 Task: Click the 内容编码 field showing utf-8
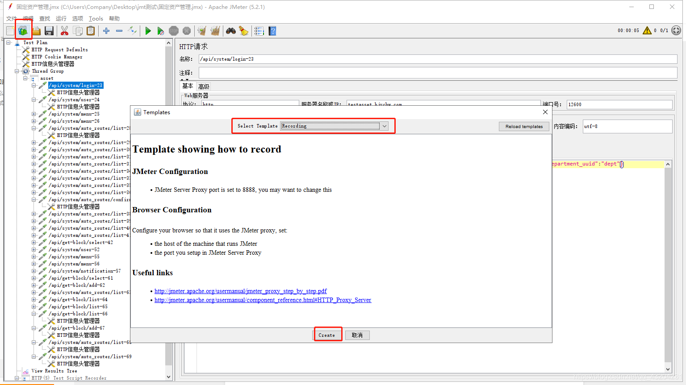pos(627,126)
